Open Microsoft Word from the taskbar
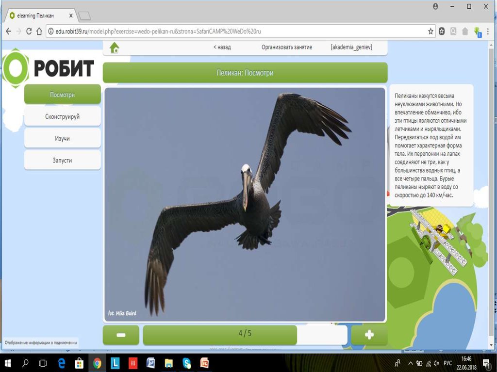497x372 pixels. coord(150,363)
